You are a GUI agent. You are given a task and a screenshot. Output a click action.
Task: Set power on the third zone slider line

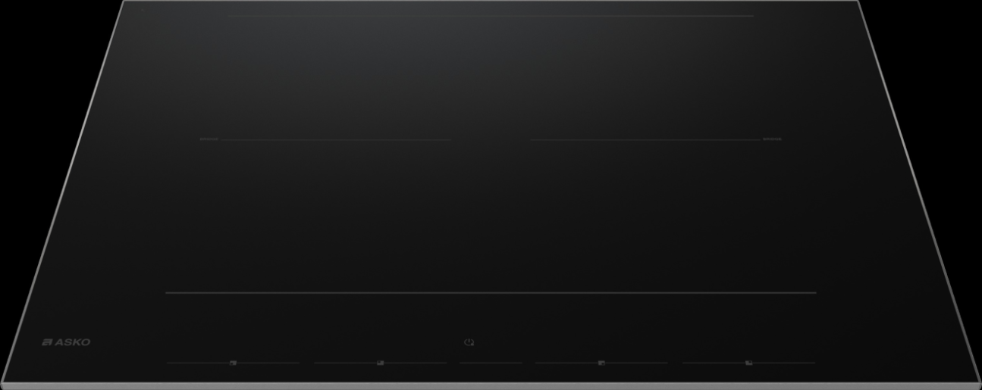point(601,363)
